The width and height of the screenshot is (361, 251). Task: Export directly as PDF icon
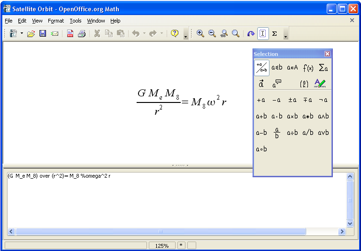(70, 34)
